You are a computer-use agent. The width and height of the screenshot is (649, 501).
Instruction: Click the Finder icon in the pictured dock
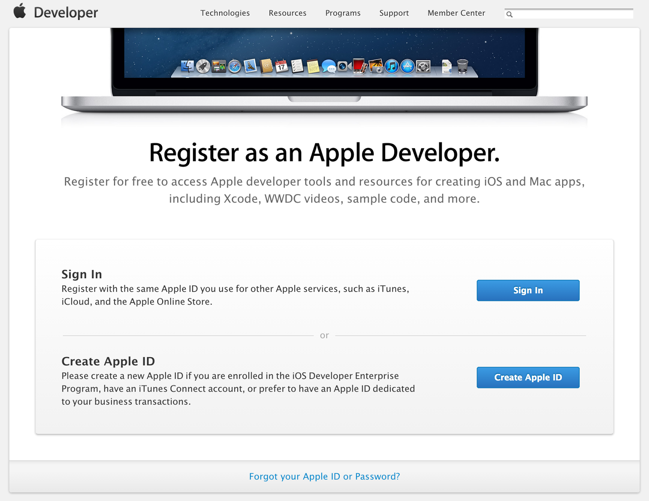coord(187,66)
